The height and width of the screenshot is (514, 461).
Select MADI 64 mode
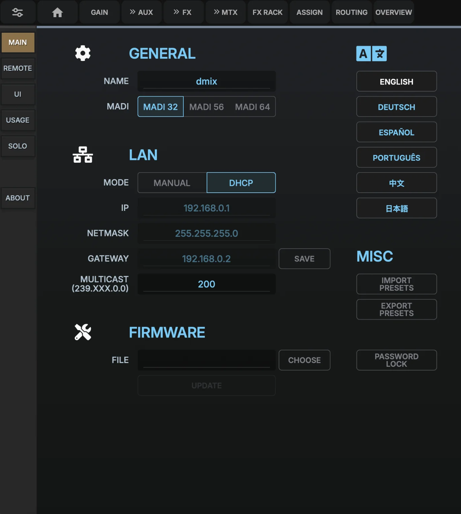252,107
